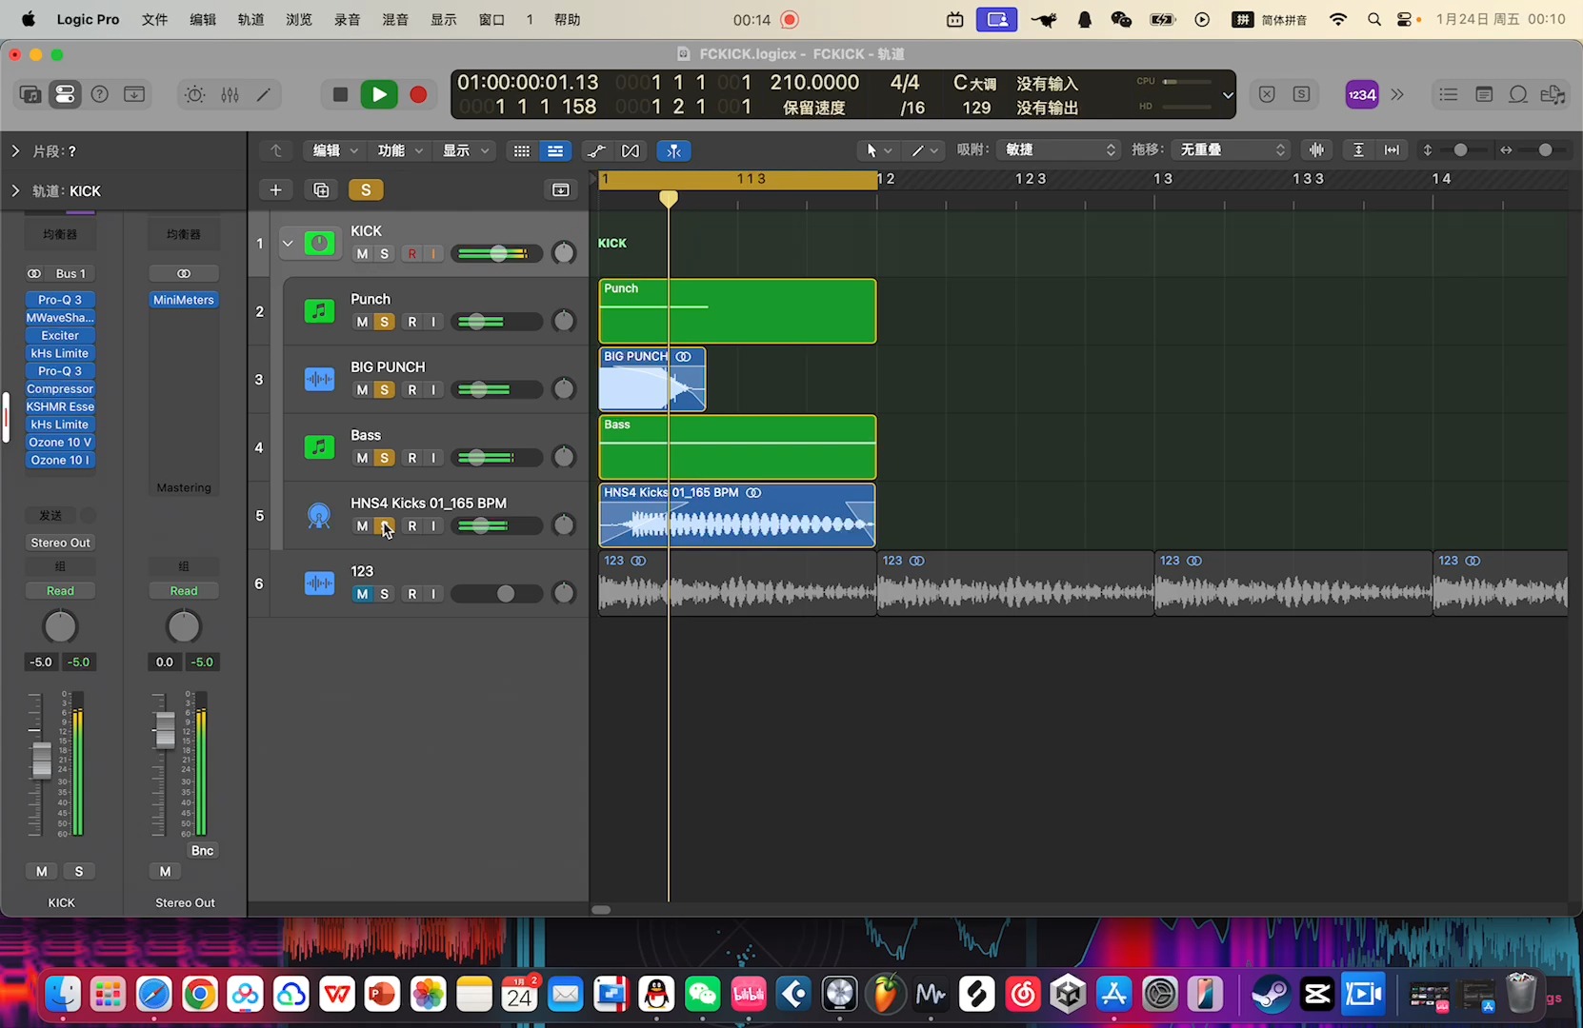Click the Play button in transport
The height and width of the screenshot is (1028, 1583).
pos(379,94)
